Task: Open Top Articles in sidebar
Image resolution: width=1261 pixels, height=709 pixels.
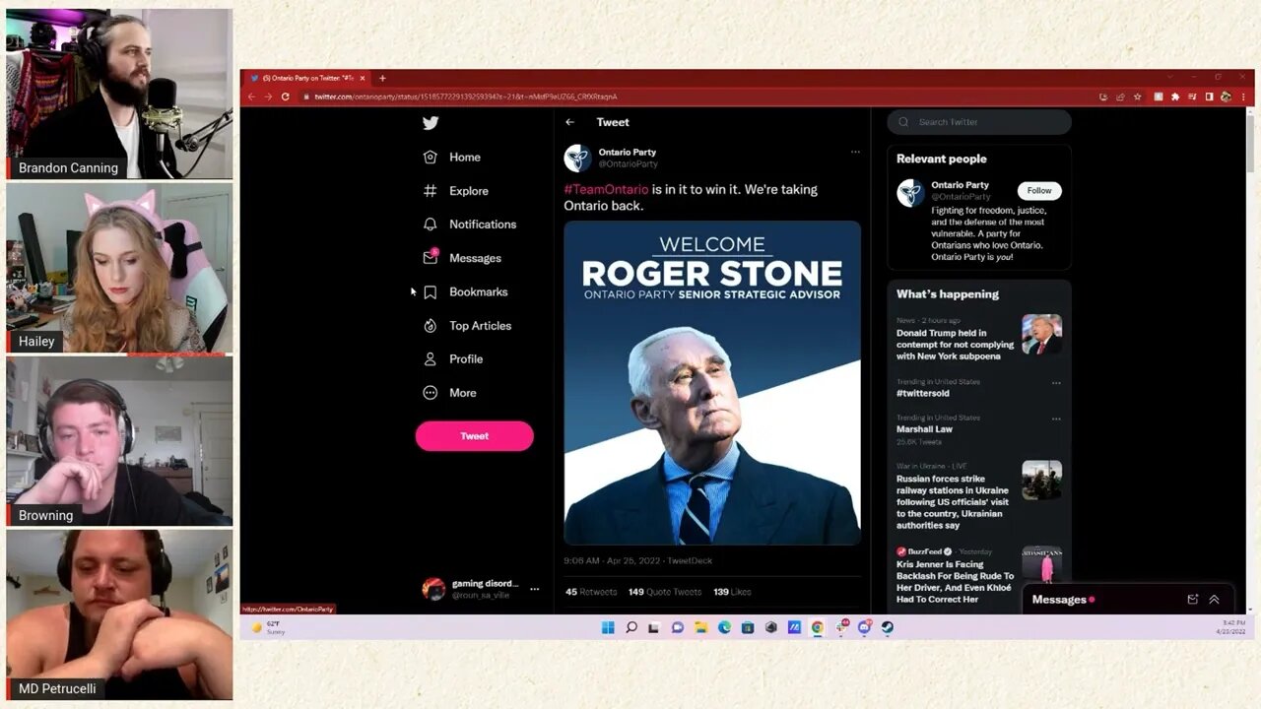Action: tap(468, 325)
